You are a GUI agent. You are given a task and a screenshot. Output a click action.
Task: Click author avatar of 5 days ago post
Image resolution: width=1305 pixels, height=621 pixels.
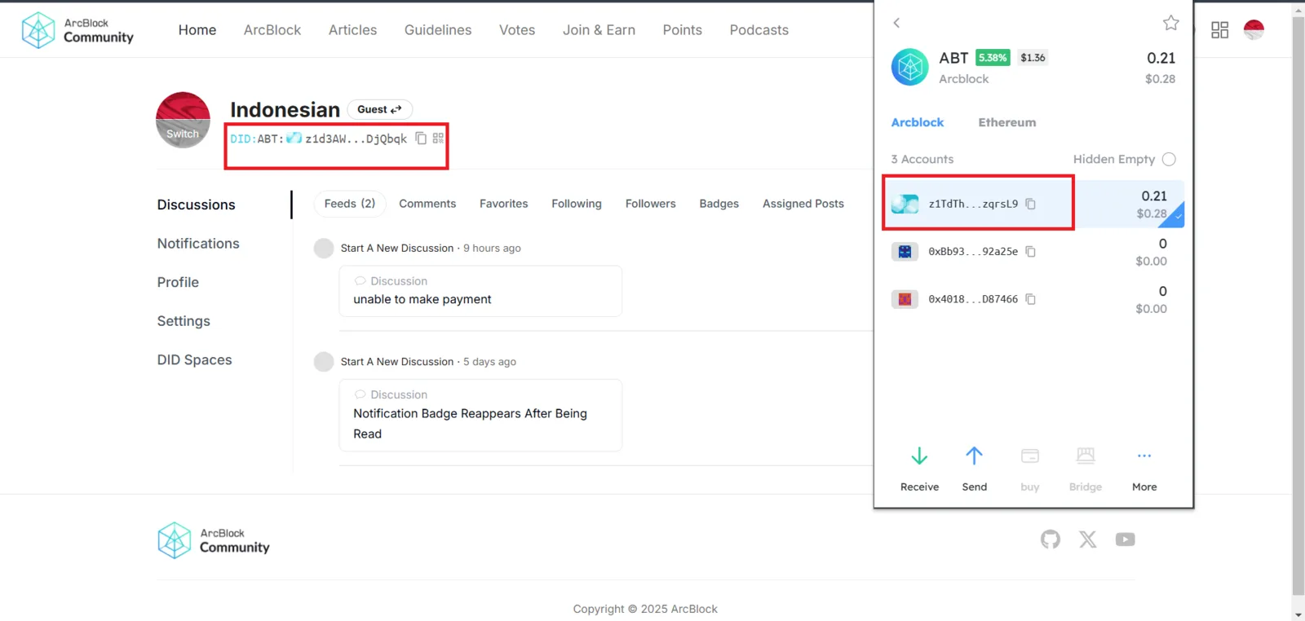click(324, 362)
